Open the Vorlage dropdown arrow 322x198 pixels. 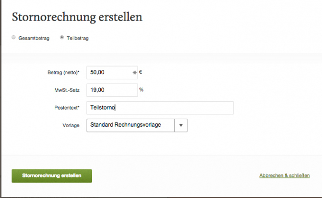point(181,125)
